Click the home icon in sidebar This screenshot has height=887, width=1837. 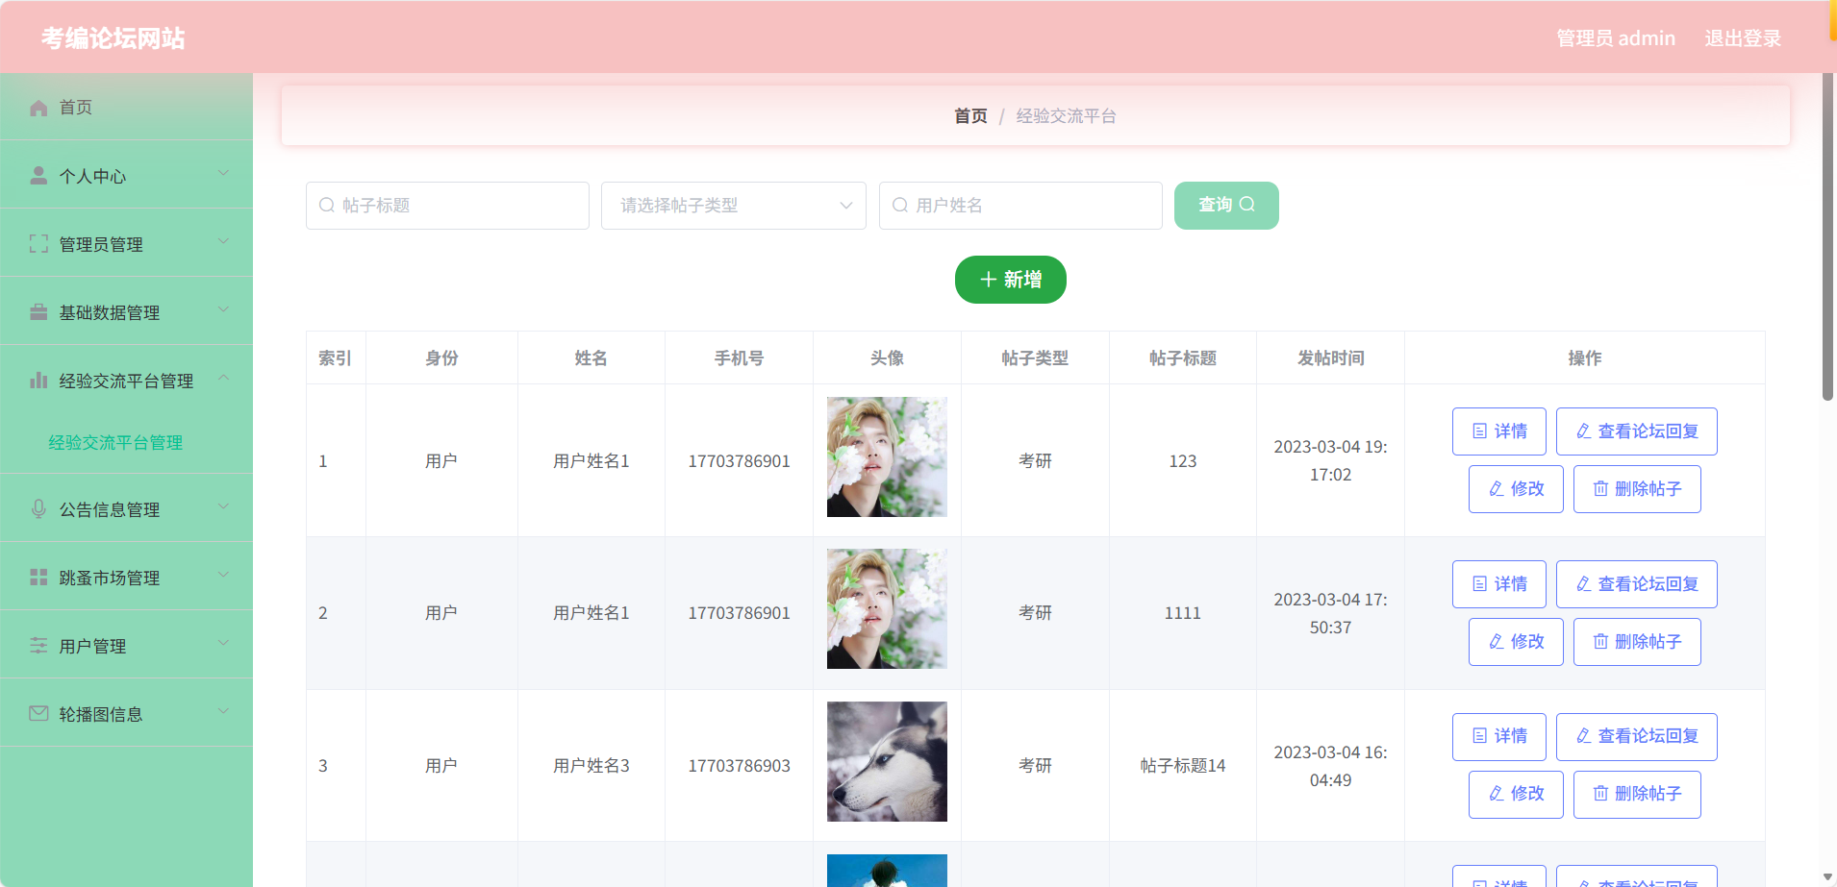click(x=38, y=108)
